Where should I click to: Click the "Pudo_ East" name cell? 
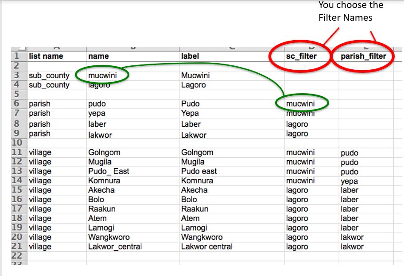[x=109, y=171]
